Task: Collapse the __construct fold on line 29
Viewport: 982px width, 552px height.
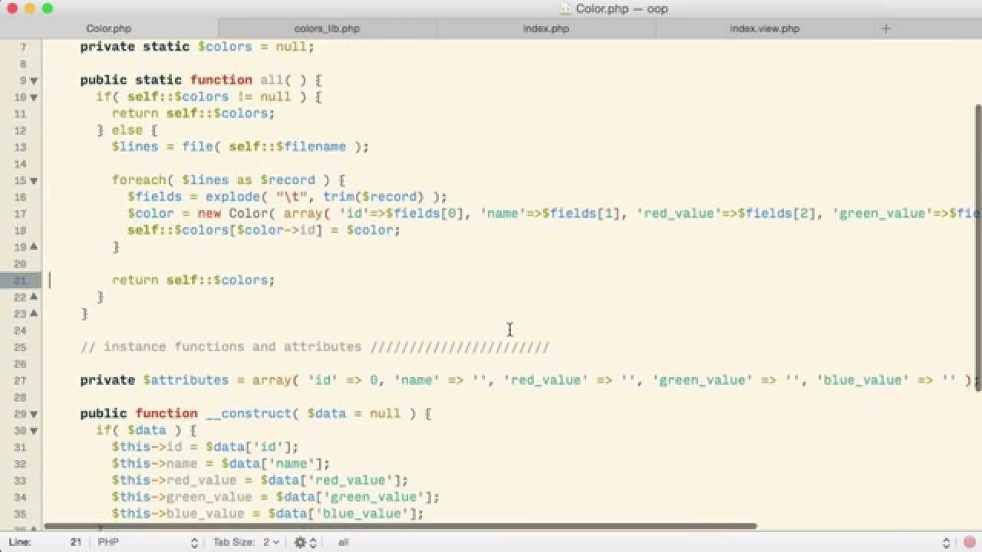Action: pos(34,414)
